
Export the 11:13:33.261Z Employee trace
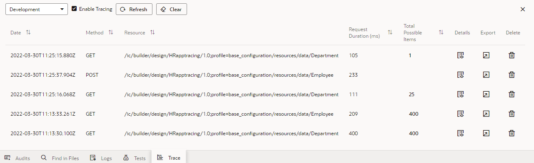[x=486, y=114]
